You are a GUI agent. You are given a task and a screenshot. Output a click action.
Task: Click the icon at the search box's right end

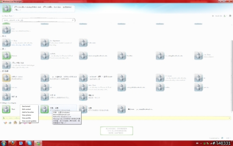pyautogui.click(x=73, y=20)
